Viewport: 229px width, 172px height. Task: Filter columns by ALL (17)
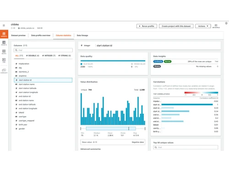tap(19, 55)
